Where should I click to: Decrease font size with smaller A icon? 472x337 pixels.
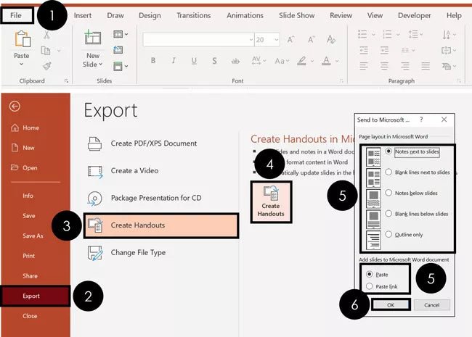click(311, 39)
